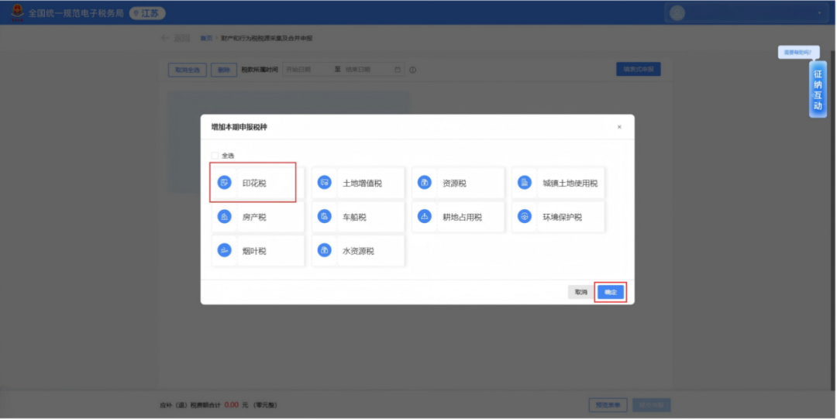Tick the 全选 select-all checkbox
Viewport: 837px width, 419px height.
[215, 156]
